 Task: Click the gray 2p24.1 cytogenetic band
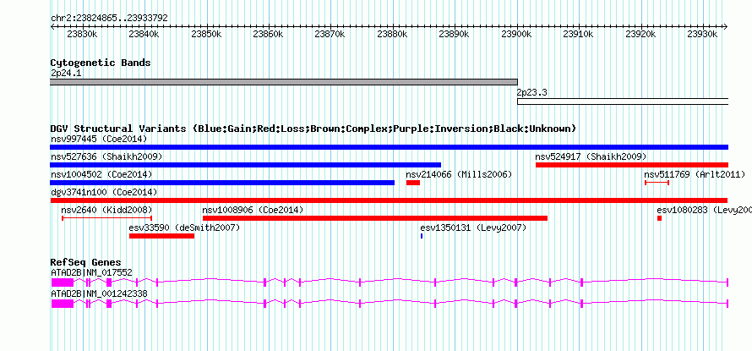point(284,82)
